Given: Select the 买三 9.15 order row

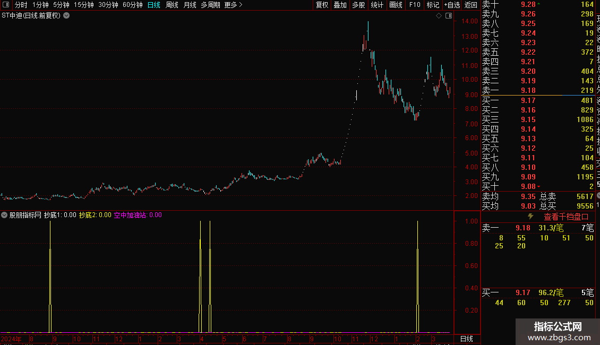Looking at the screenshot, I should click(x=538, y=120).
